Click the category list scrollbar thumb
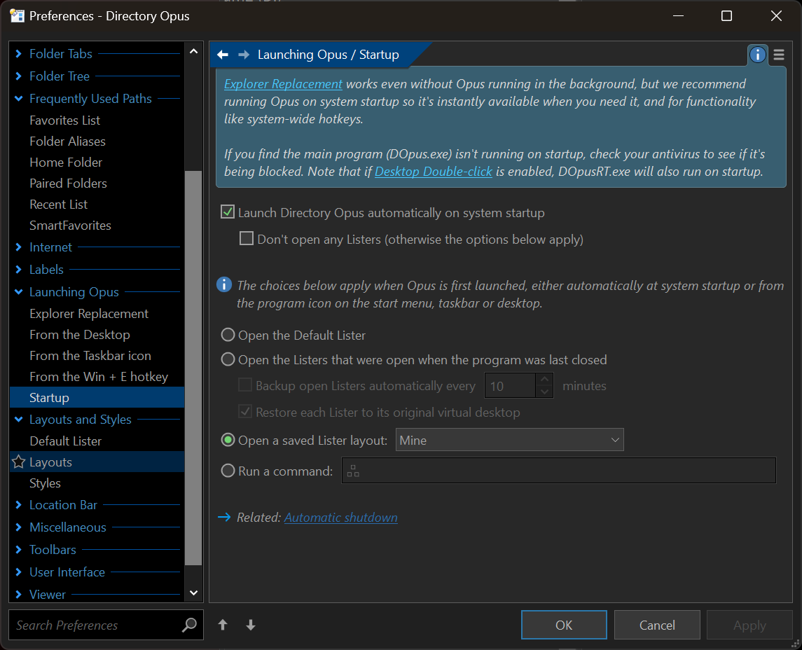802x650 pixels. (193, 368)
